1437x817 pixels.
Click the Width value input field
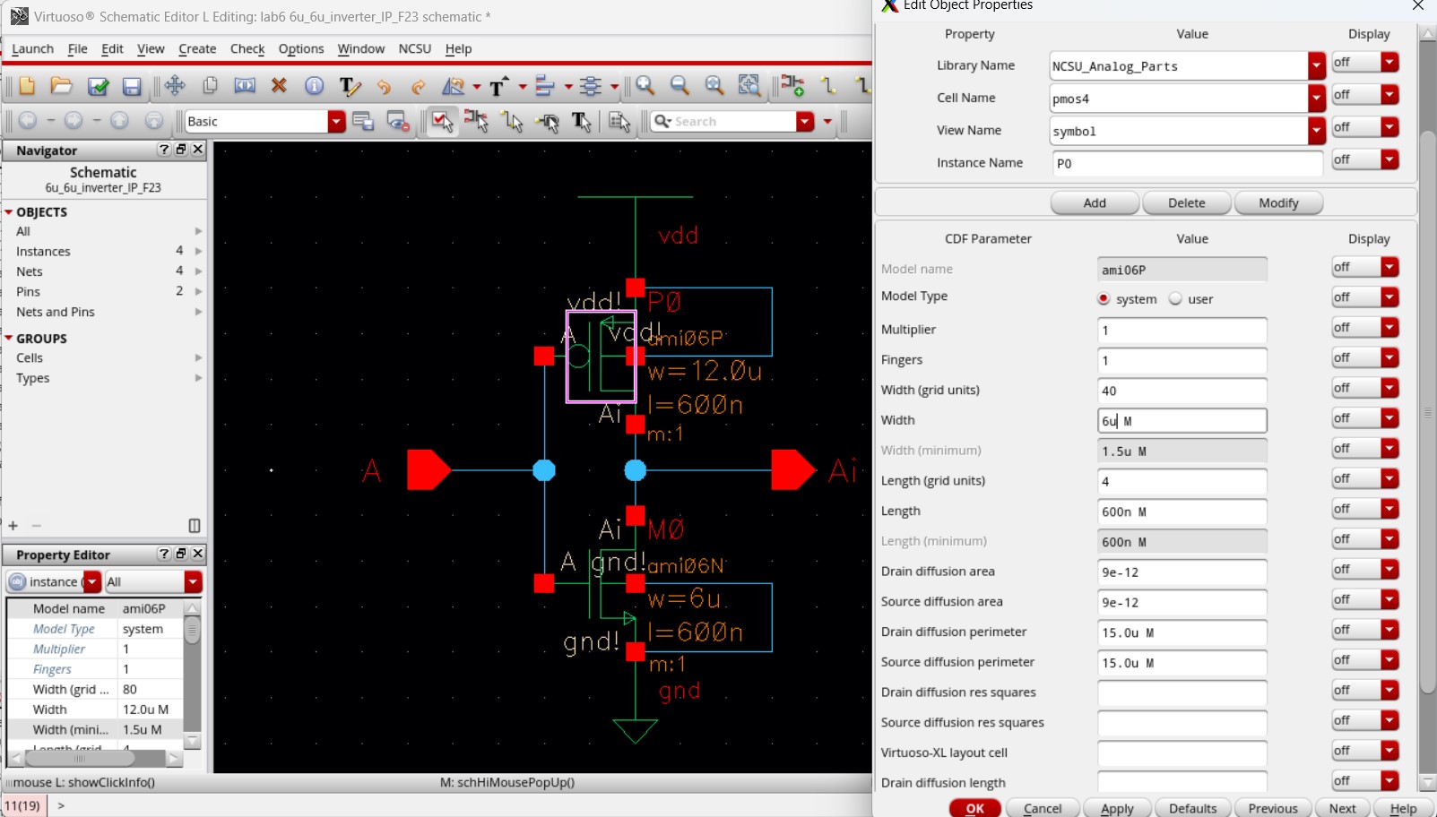[1182, 420]
